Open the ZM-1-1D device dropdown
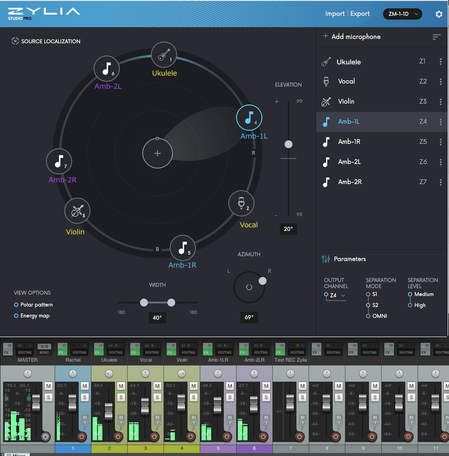This screenshot has height=456, width=449. click(x=403, y=14)
